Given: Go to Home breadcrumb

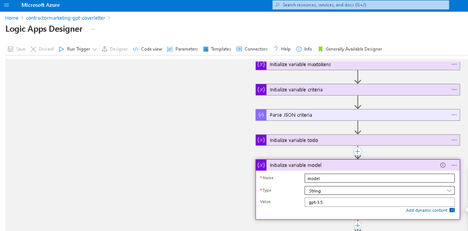Looking at the screenshot, I should 11,18.
